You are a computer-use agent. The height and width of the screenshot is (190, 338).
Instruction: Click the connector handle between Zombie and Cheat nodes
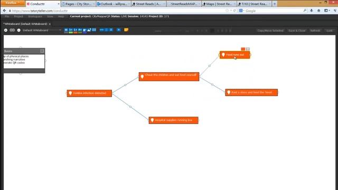pos(125,85)
